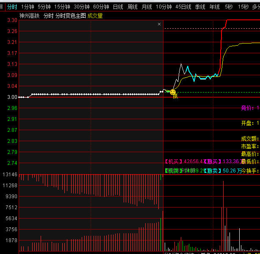
Task: Select the 年线 yearly chart tab
Action: [x=215, y=7]
